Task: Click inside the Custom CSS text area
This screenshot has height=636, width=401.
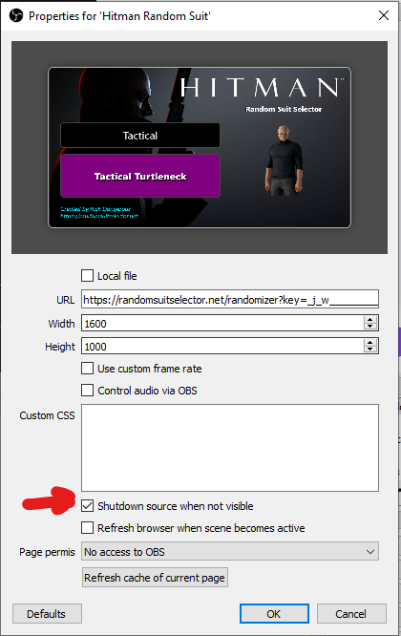Action: 230,447
